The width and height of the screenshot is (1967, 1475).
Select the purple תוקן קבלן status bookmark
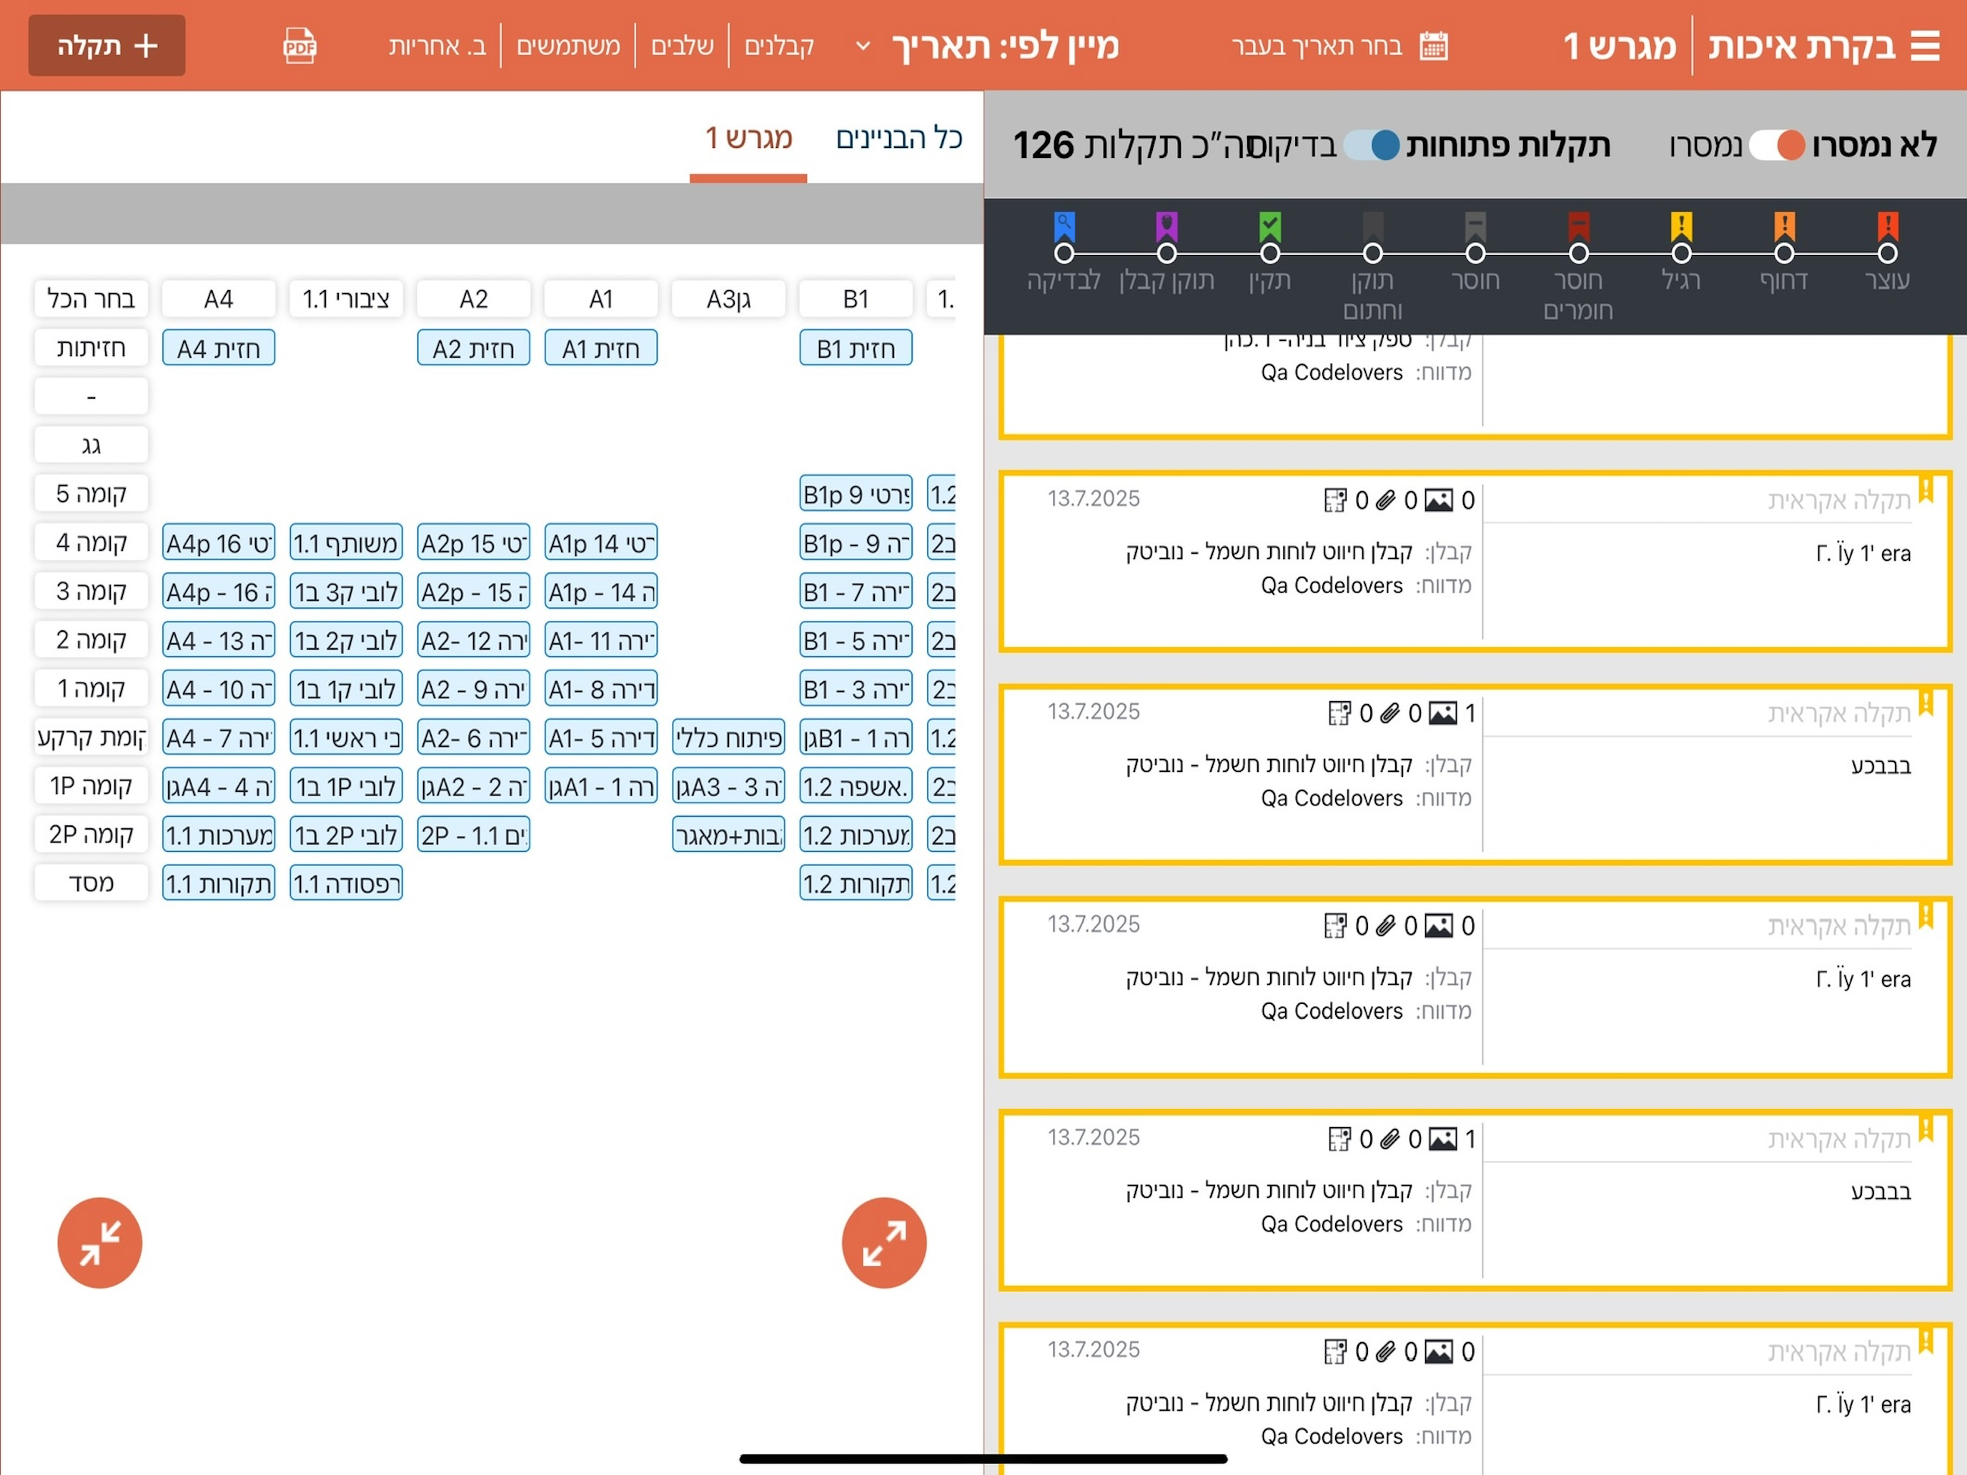coord(1166,227)
